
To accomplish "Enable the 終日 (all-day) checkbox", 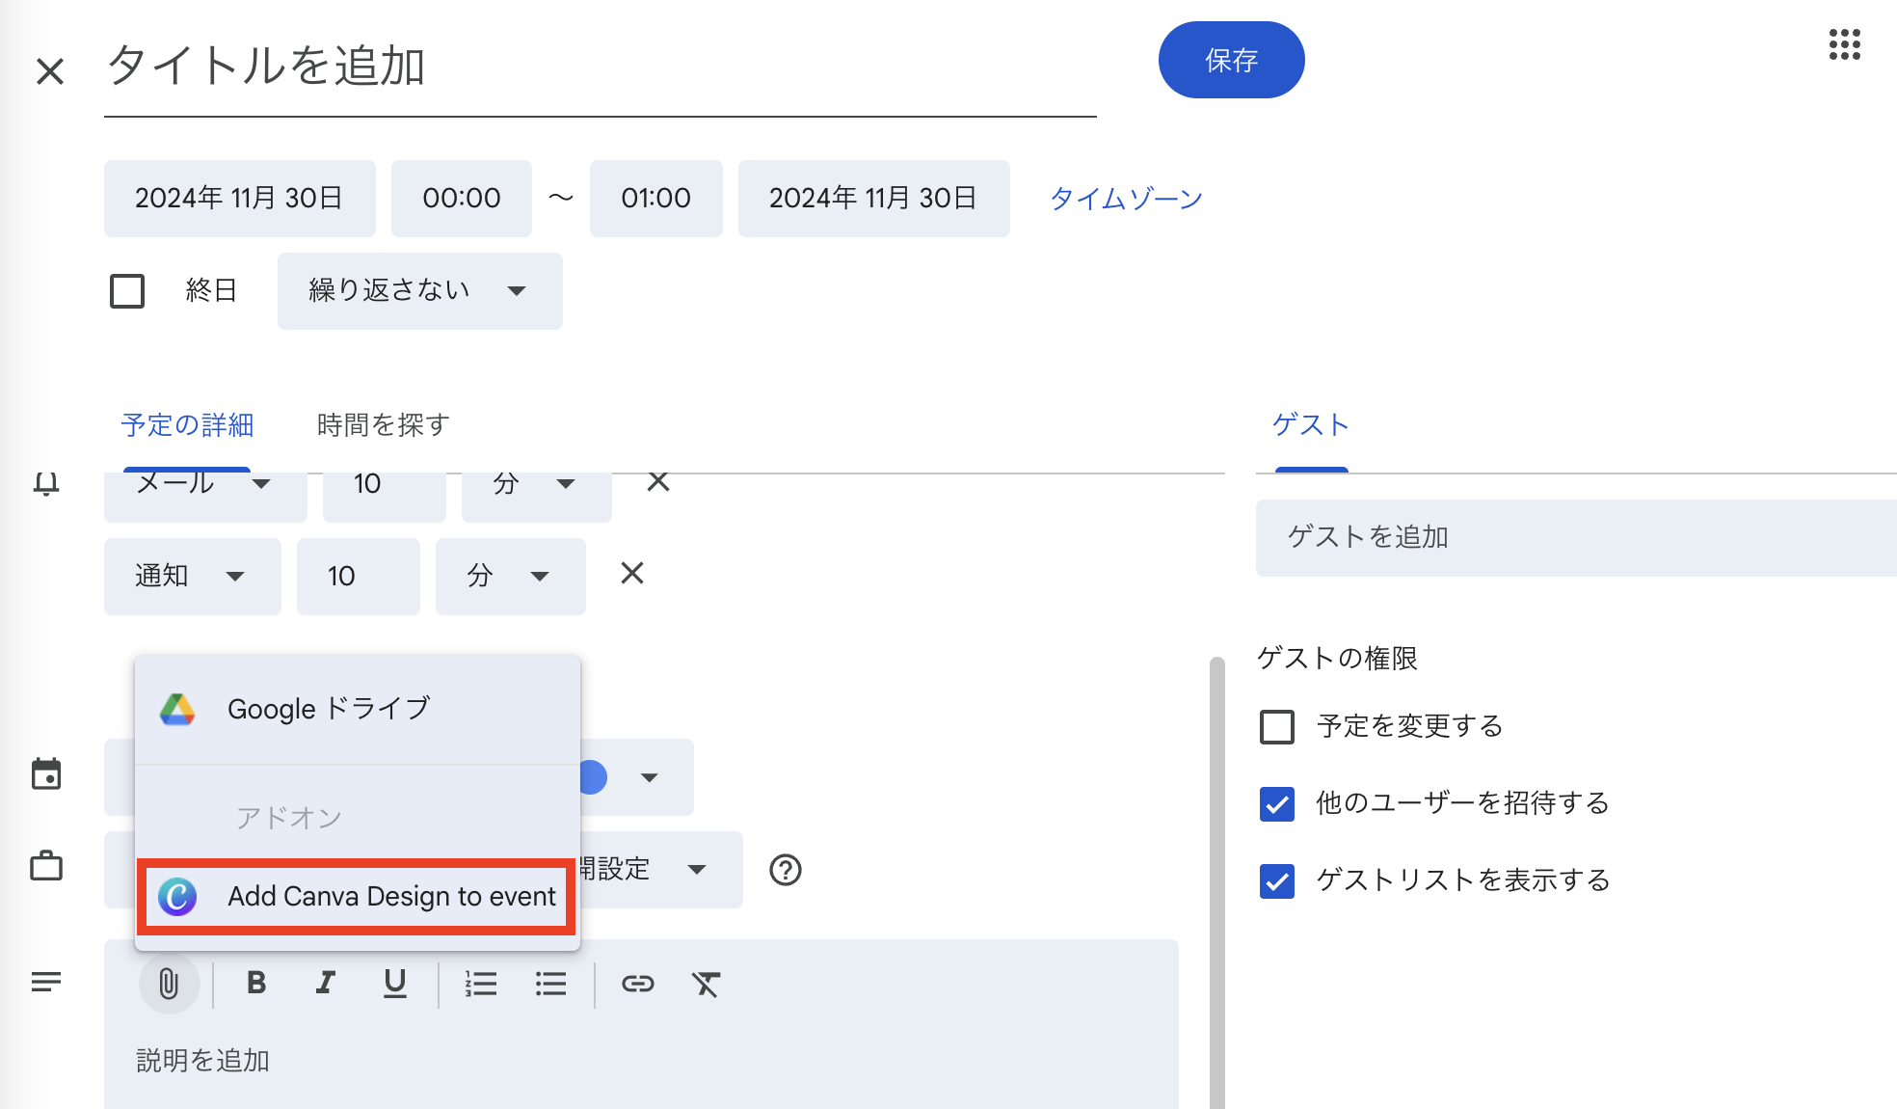I will click(126, 290).
